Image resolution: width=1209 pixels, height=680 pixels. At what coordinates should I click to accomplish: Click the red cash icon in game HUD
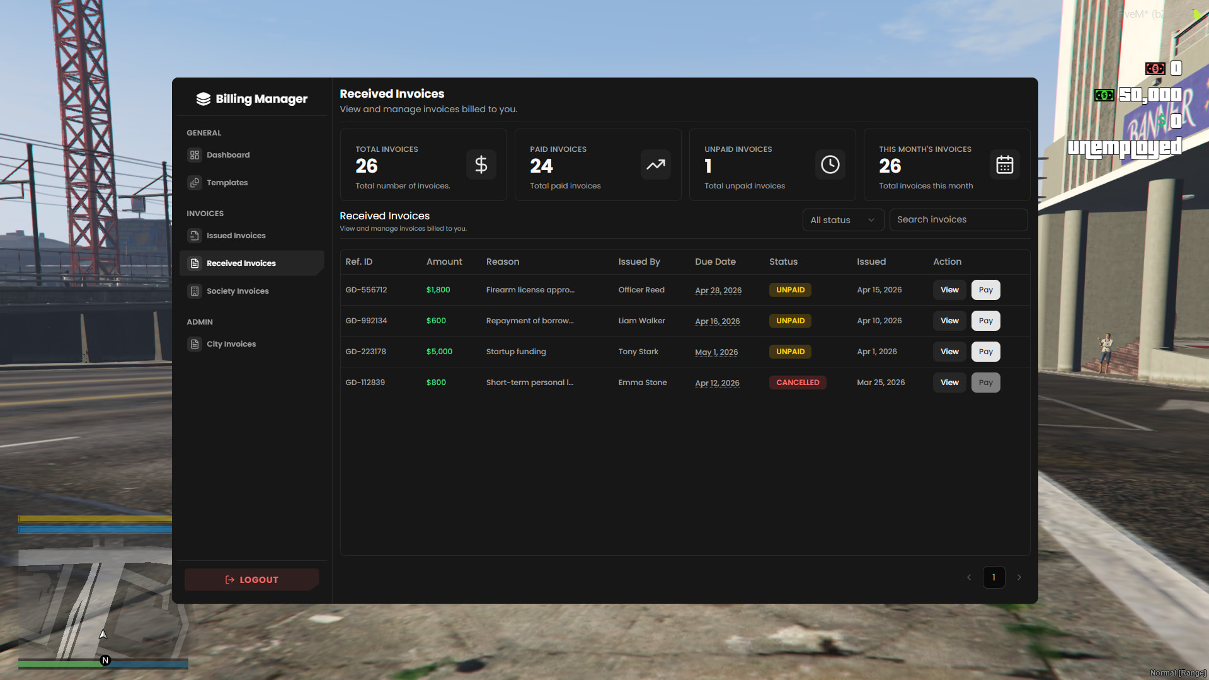click(x=1155, y=69)
